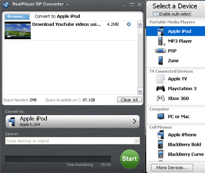Select Apple iPod label in device list
Screen dimensions: 205x173
coord(180,31)
